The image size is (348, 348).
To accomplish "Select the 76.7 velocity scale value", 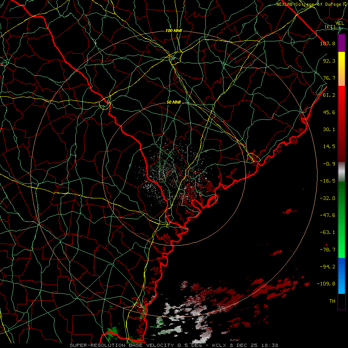I will (329, 78).
